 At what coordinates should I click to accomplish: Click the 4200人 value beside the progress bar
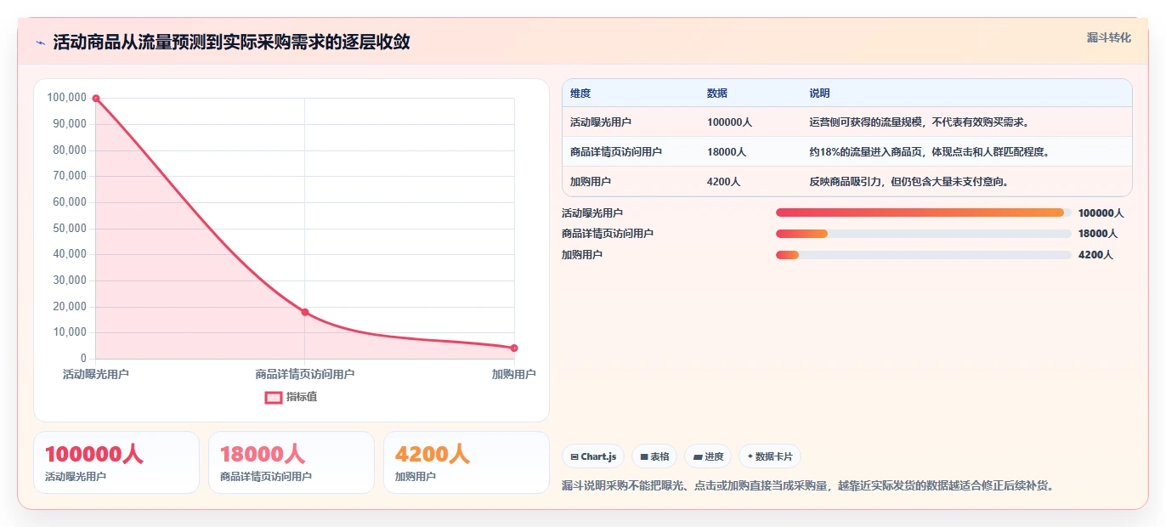click(1095, 255)
